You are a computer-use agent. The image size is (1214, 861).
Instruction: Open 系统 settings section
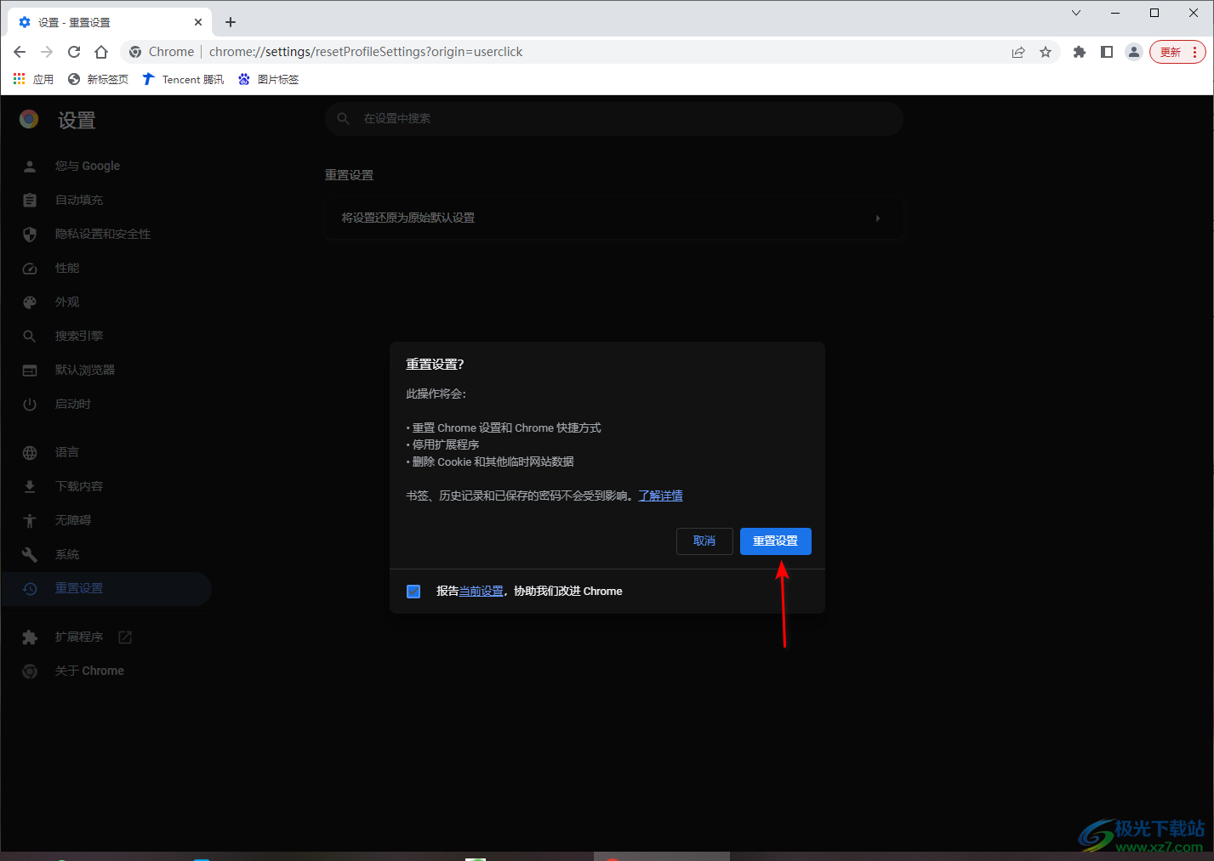106,554
